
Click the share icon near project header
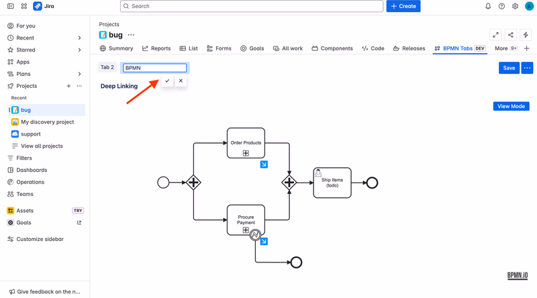pyautogui.click(x=511, y=35)
